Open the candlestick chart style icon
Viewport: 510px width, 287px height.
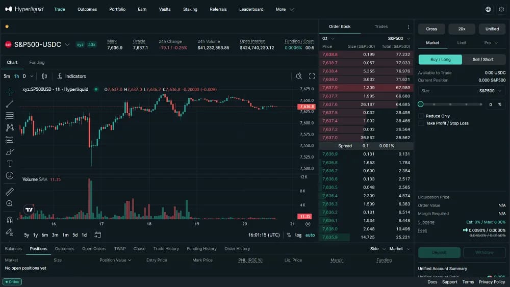click(x=44, y=76)
